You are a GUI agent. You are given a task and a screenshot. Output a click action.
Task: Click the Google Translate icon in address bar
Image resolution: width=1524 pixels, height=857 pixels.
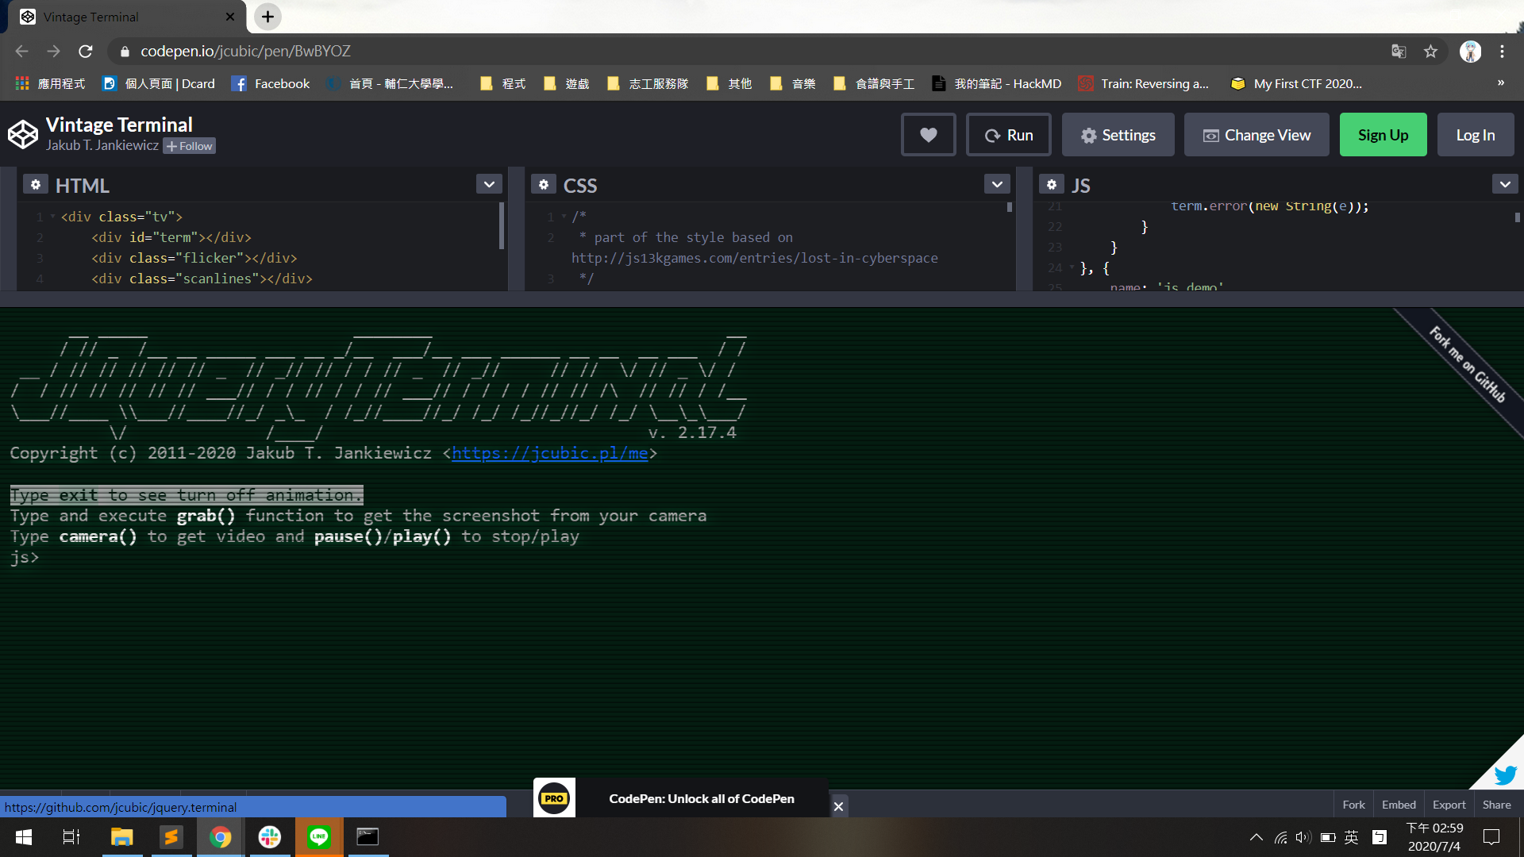(1399, 52)
